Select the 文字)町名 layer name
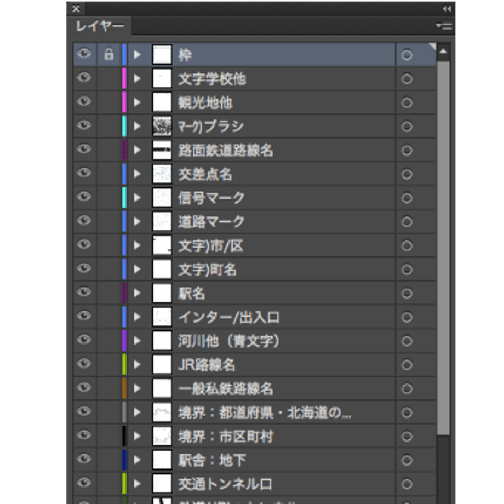 tap(208, 270)
